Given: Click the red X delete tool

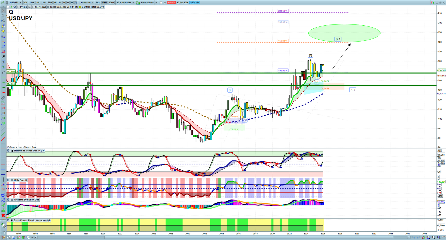Looking at the screenshot, I should click(x=3, y=215).
